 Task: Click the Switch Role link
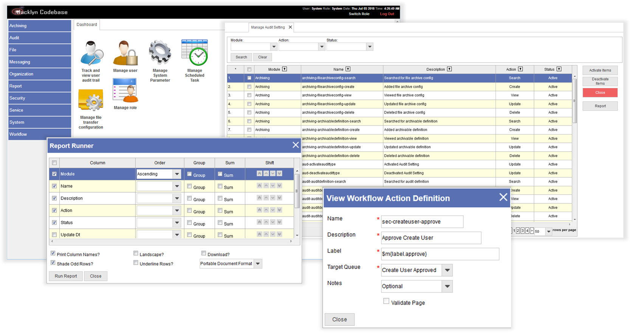359,14
